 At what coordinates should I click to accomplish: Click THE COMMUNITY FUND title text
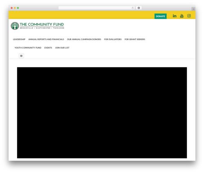(42, 24)
